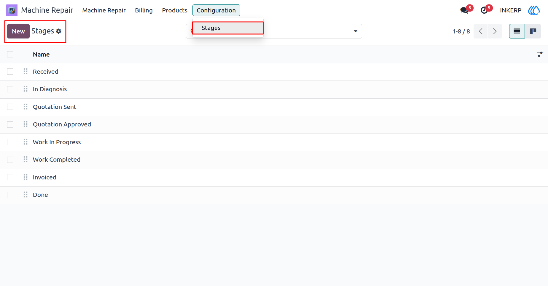This screenshot has height=286, width=548.
Task: Sort by the Name column header
Action: pos(41,54)
